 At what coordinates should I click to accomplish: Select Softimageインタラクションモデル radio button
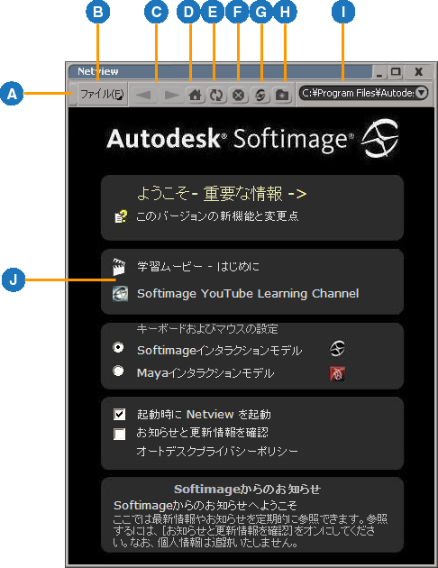118,347
